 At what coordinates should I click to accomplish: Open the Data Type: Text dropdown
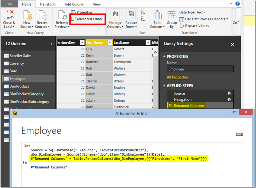[192, 12]
